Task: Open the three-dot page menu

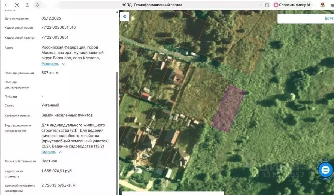Action: (260, 5)
